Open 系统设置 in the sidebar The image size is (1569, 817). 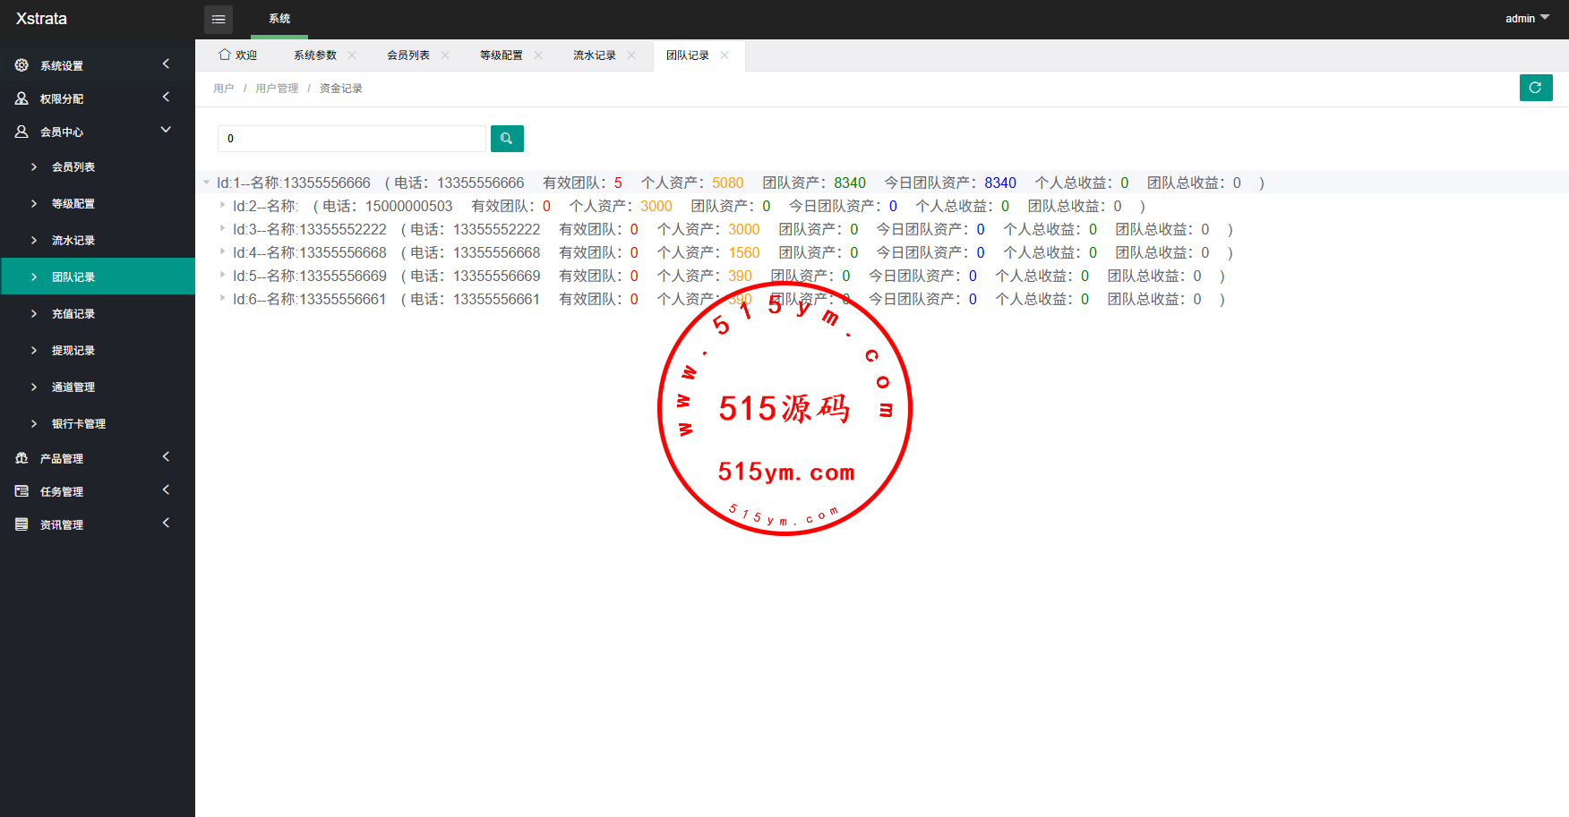[x=63, y=65]
